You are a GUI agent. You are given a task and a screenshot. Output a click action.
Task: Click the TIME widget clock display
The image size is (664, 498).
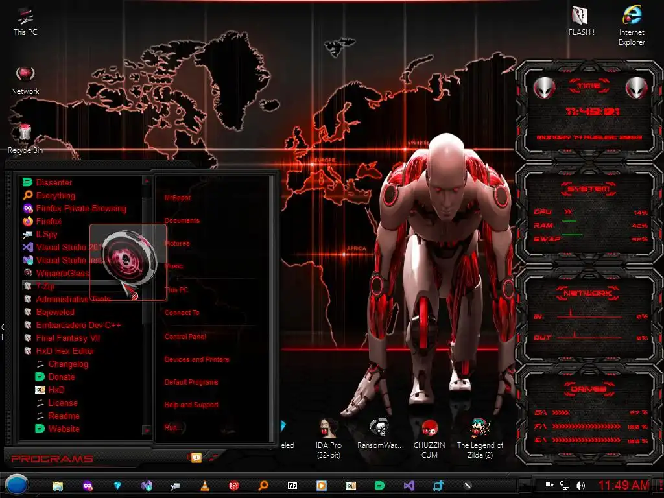[x=592, y=112]
